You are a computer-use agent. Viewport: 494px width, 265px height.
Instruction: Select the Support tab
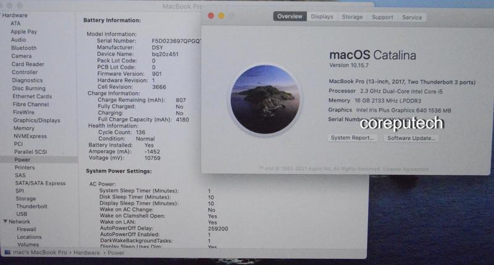[382, 17]
